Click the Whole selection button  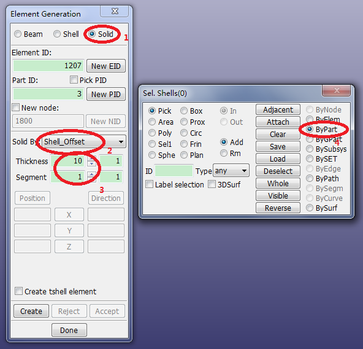(x=278, y=183)
